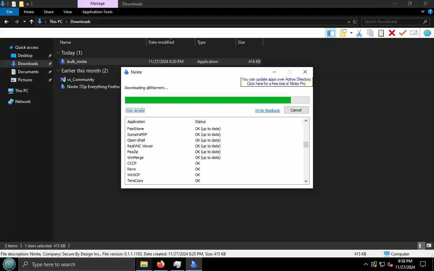434x271 pixels.
Task: Open File Explorer from the taskbar
Action: [x=144, y=264]
